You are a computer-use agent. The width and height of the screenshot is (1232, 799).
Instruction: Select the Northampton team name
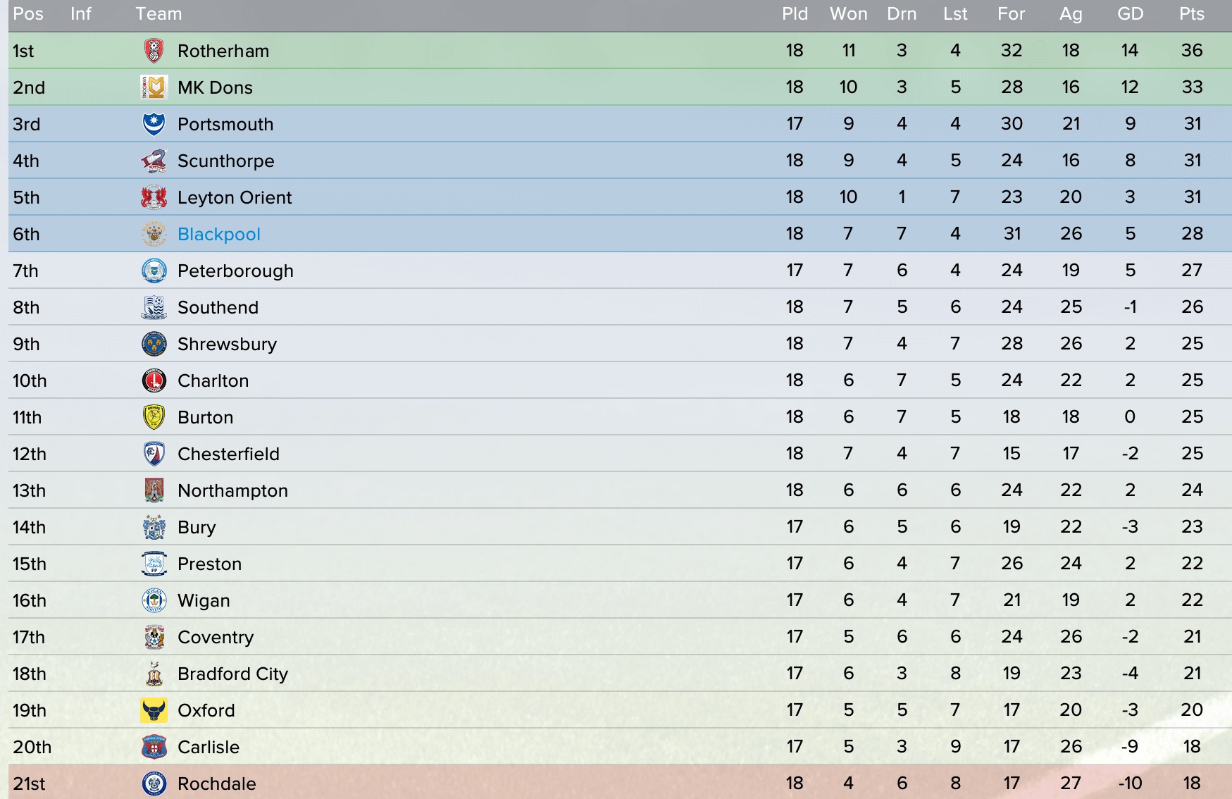click(x=232, y=491)
